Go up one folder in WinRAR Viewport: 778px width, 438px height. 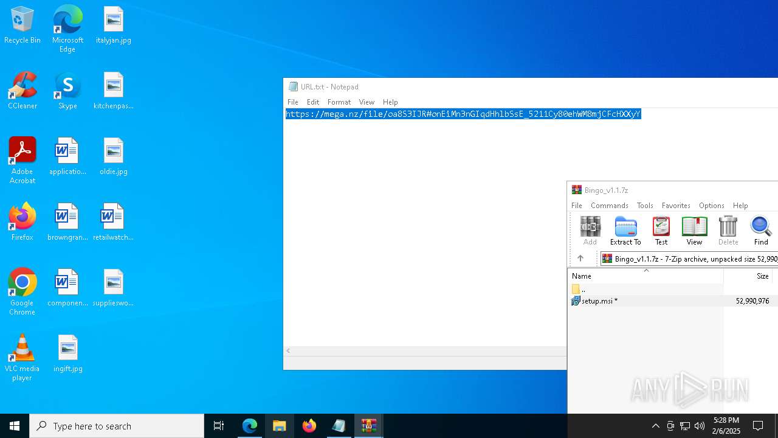click(580, 259)
